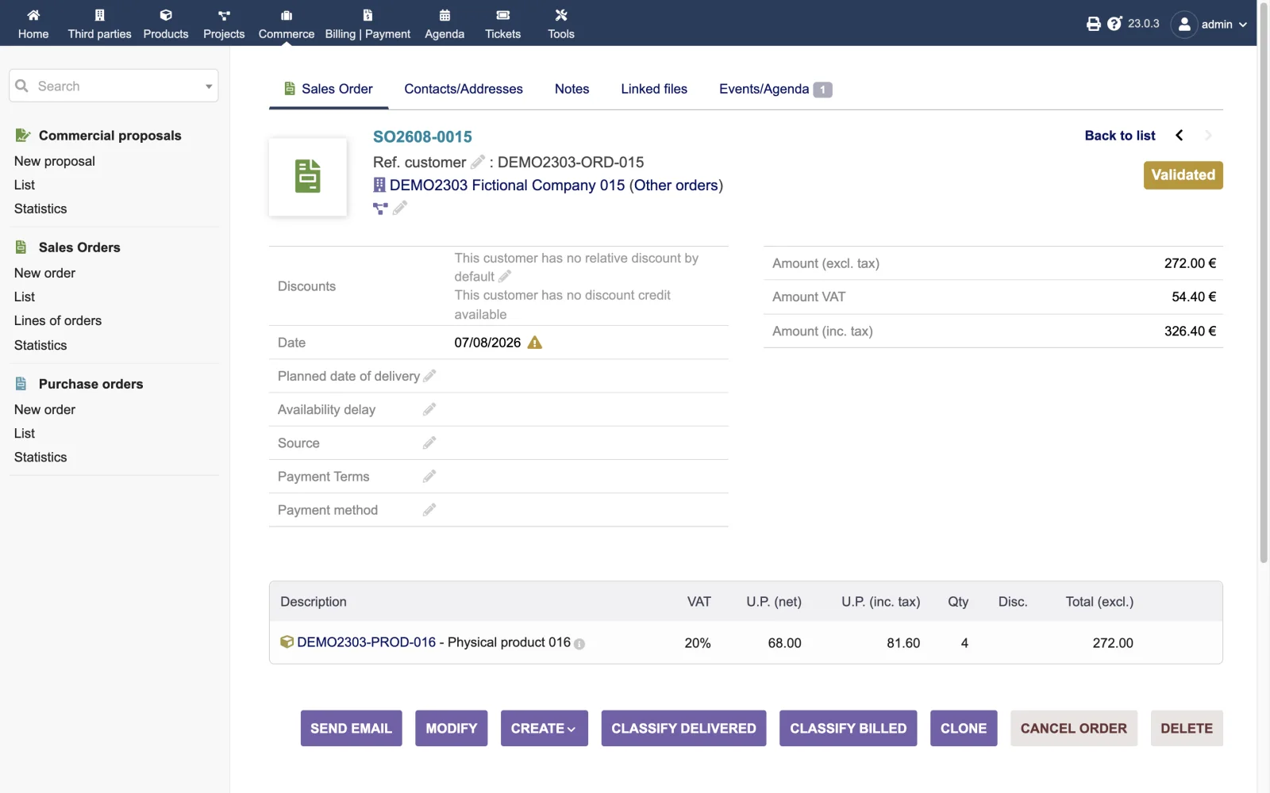The height and width of the screenshot is (793, 1270).
Task: Edit relative discount pencil icon
Action: [505, 276]
